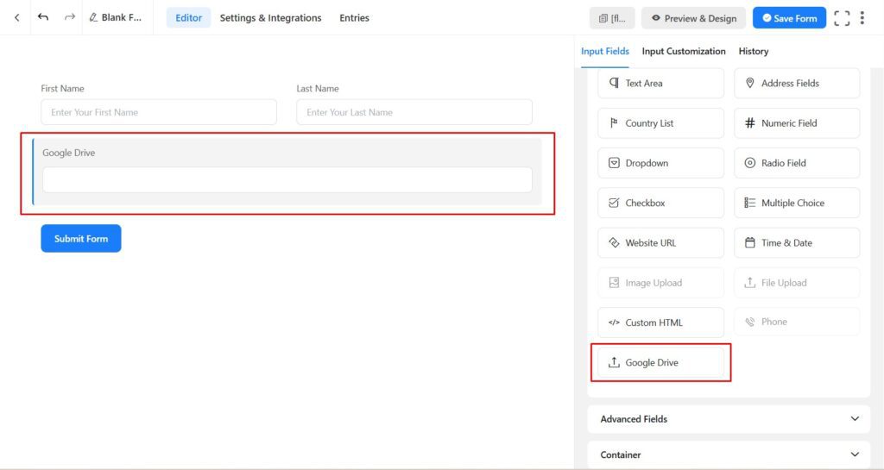The image size is (884, 470).
Task: Expand the Container section
Action: [x=729, y=454]
